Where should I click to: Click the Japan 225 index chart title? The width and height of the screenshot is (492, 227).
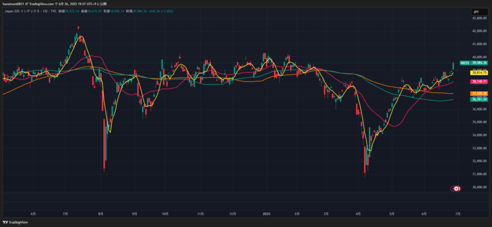(31, 11)
